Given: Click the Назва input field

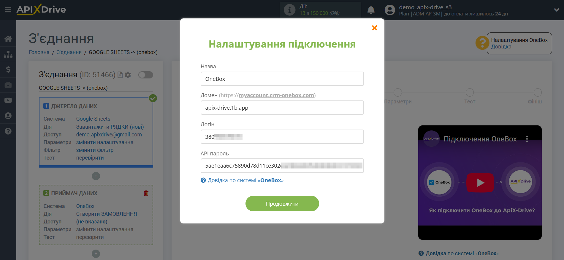Looking at the screenshot, I should [282, 79].
